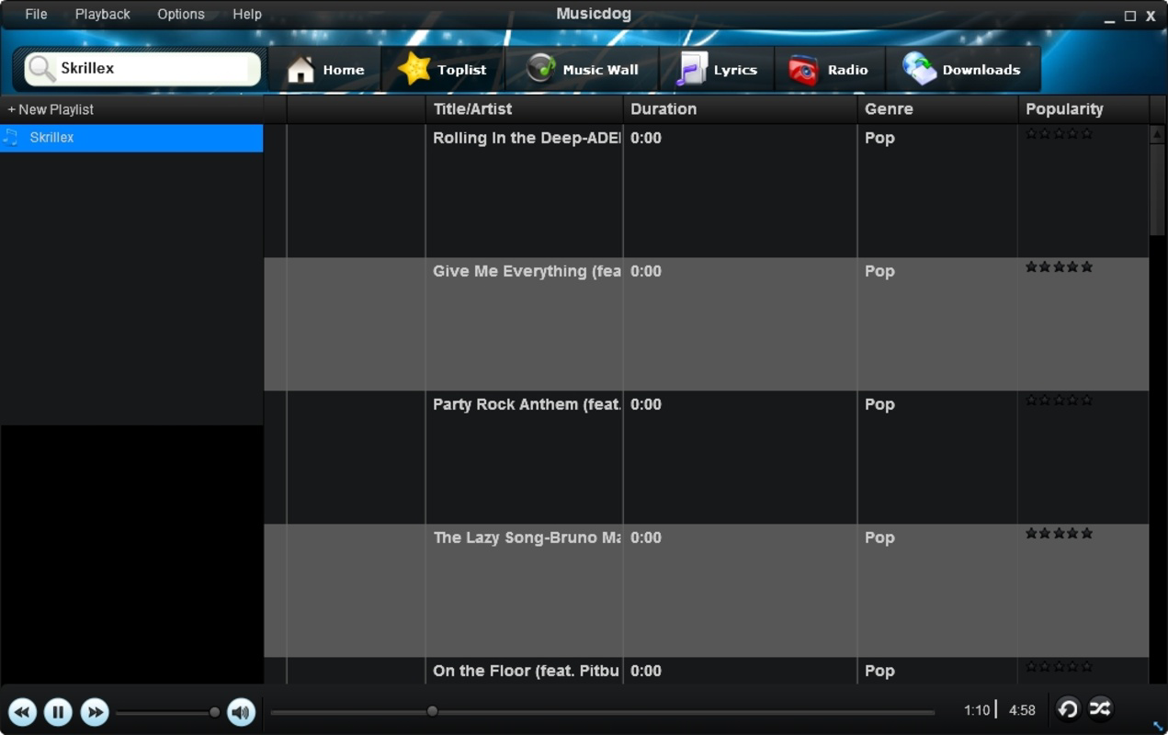Rate Rolling In the Deep stars
Viewport: 1168px width, 735px height.
point(1059,133)
